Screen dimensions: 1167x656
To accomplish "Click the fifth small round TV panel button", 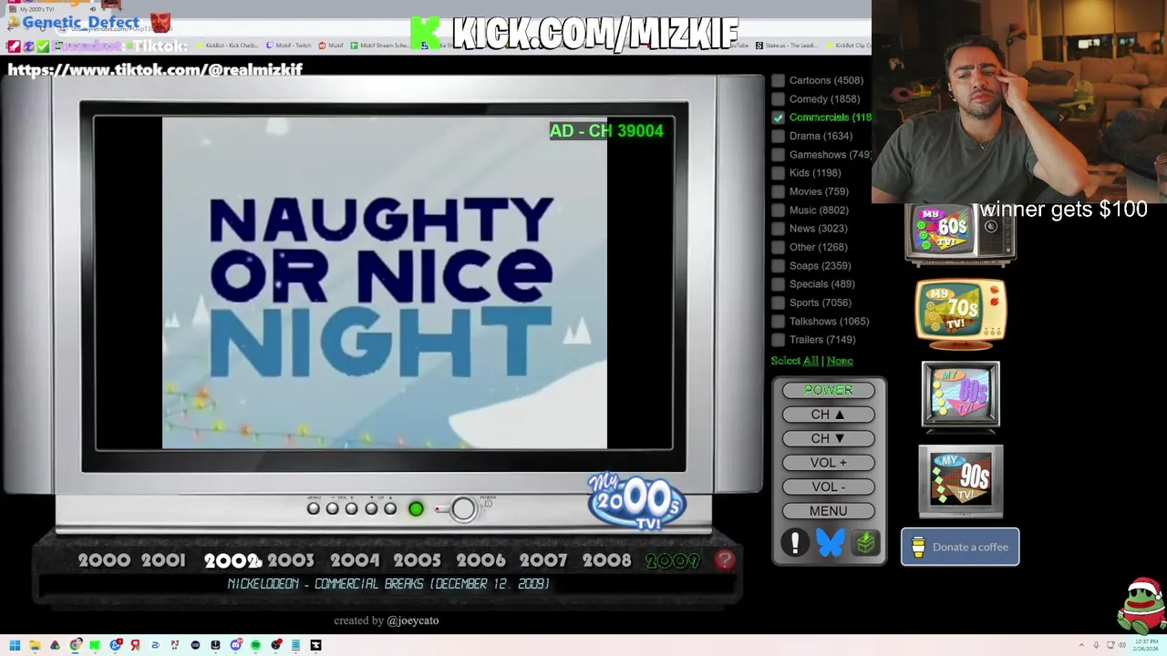I will click(390, 508).
